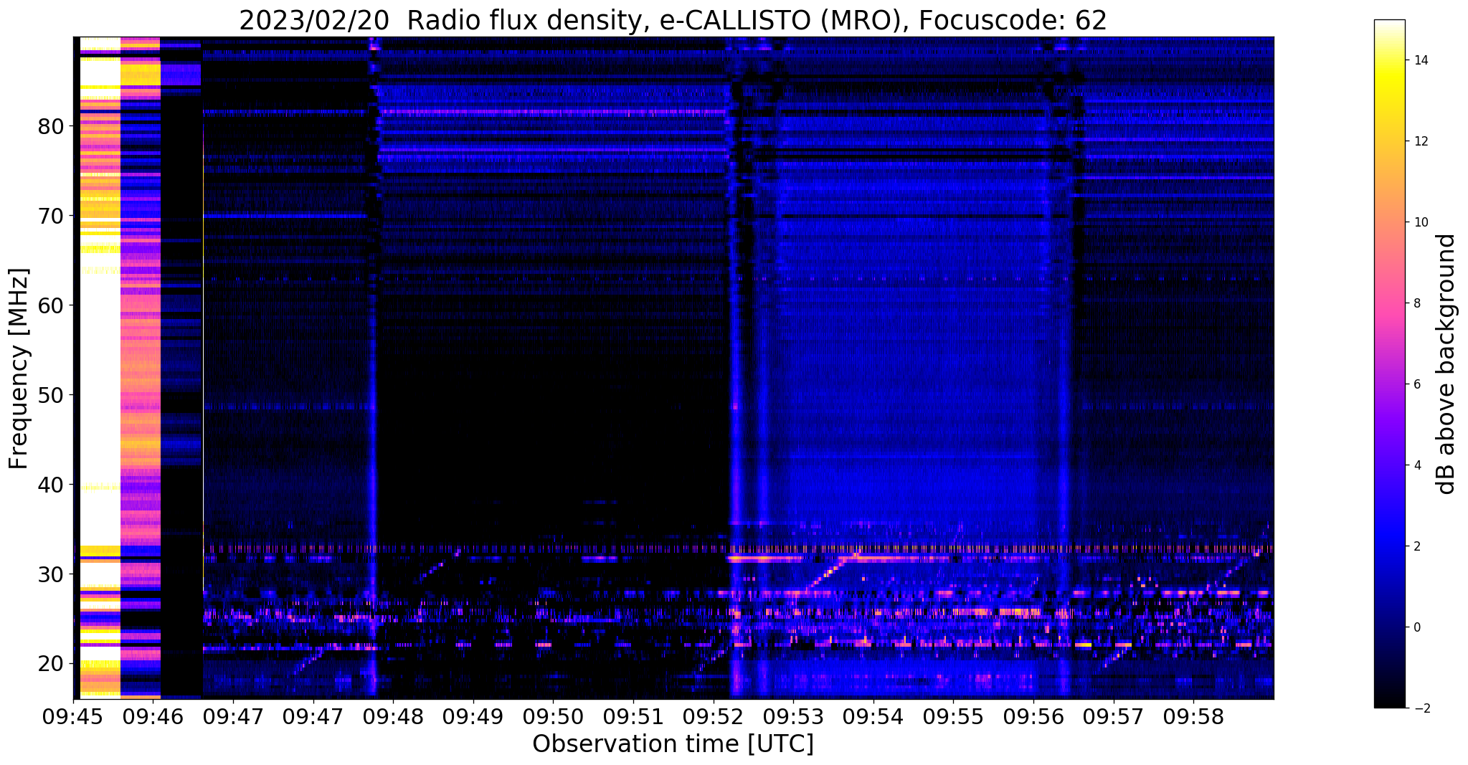Click the colorbar gradient strip
Image resolution: width=1468 pixels, height=765 pixels.
click(x=1389, y=364)
